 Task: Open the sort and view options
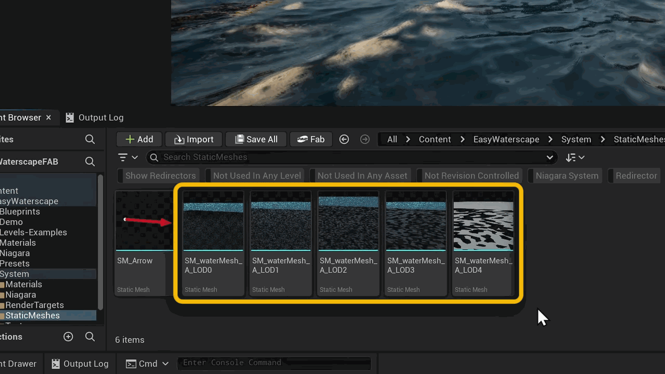coord(575,157)
